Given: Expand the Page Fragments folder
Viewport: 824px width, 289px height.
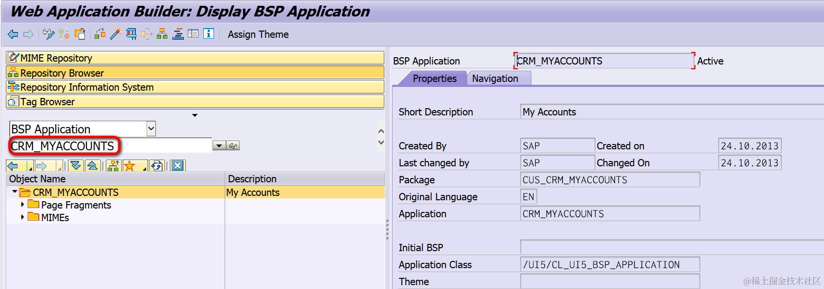Looking at the screenshot, I should point(22,205).
